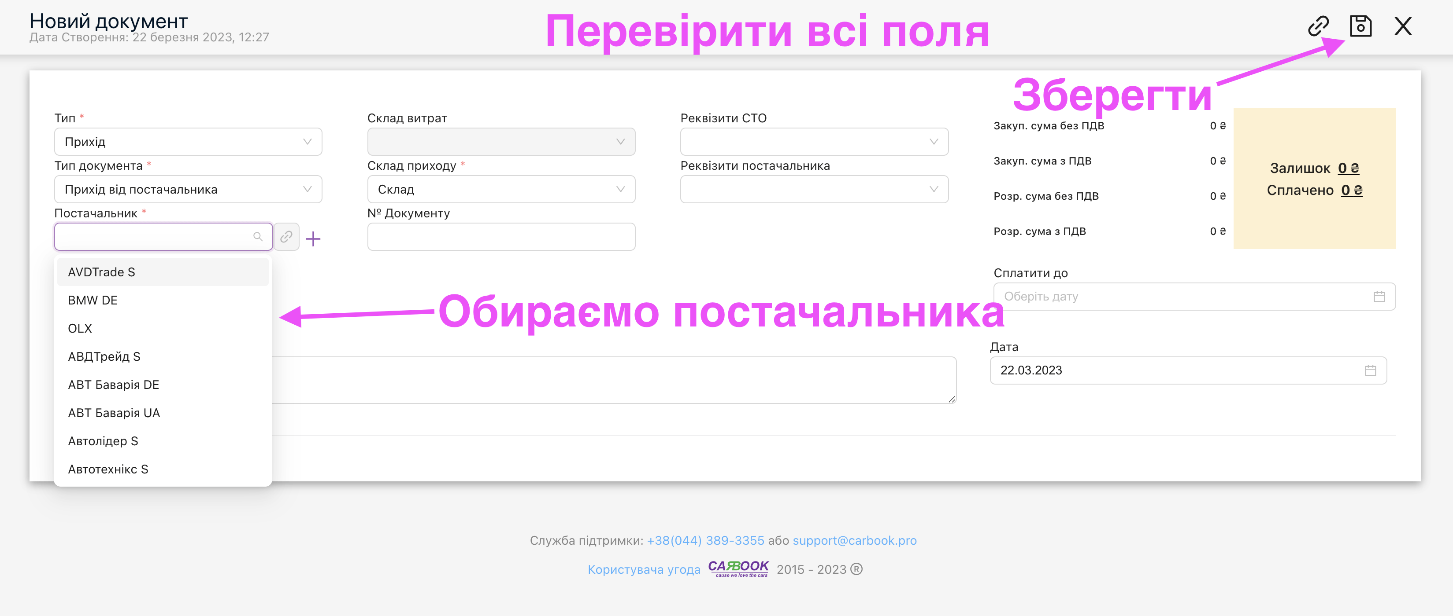Click the search magnifier in supplier field
This screenshot has height=616, width=1453.
click(x=258, y=236)
